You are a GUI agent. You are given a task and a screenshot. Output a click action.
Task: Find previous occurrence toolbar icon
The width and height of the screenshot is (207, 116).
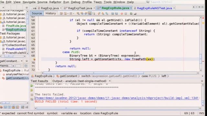coord(82,14)
